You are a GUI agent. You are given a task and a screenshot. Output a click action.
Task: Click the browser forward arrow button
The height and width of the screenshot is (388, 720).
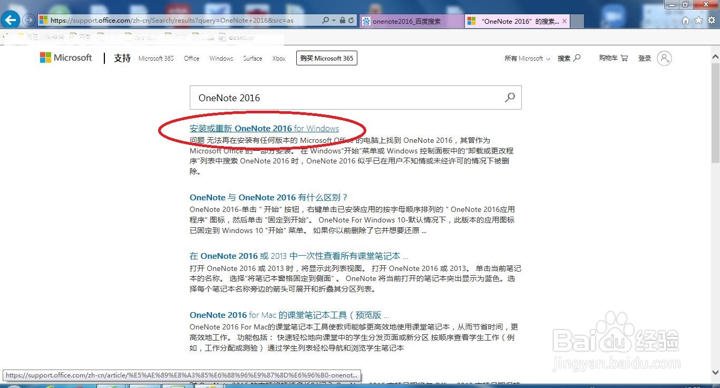29,21
